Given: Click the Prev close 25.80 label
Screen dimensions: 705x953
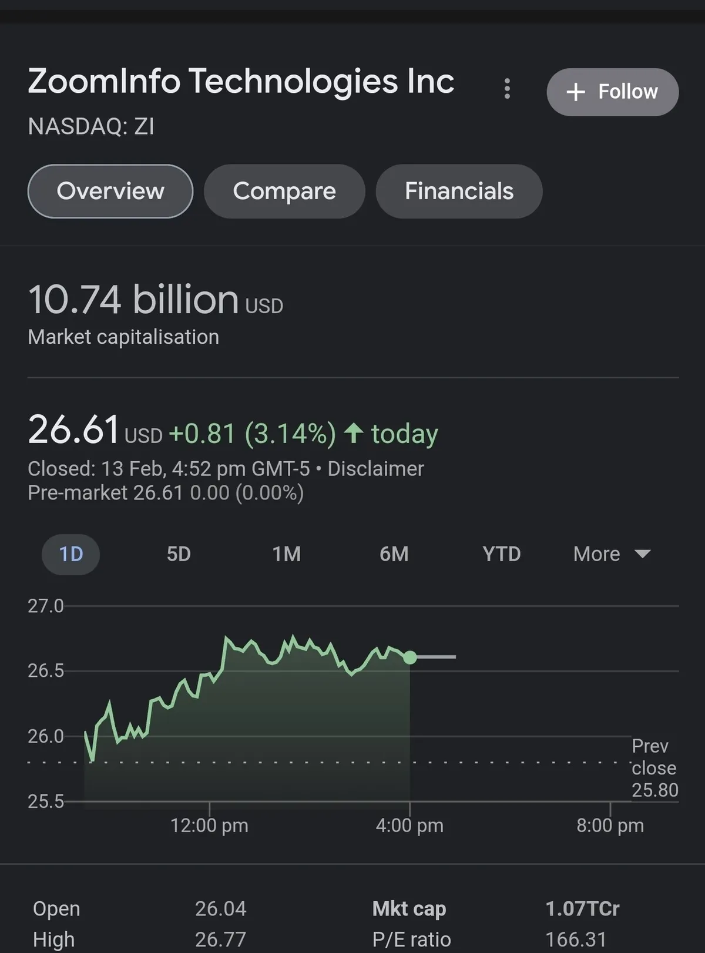Looking at the screenshot, I should click(654, 768).
